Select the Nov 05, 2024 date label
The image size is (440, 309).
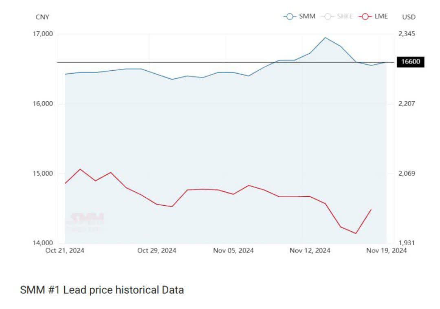point(233,250)
